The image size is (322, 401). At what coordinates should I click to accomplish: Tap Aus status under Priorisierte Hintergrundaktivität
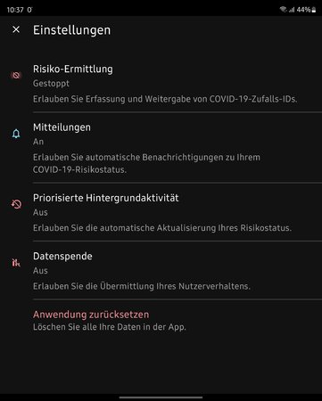tap(40, 212)
